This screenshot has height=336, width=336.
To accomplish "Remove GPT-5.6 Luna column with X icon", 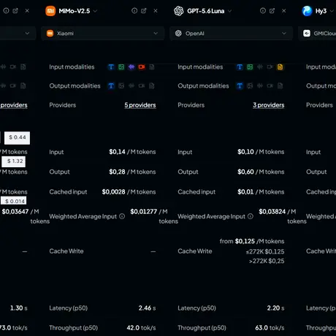I will [x=284, y=11].
